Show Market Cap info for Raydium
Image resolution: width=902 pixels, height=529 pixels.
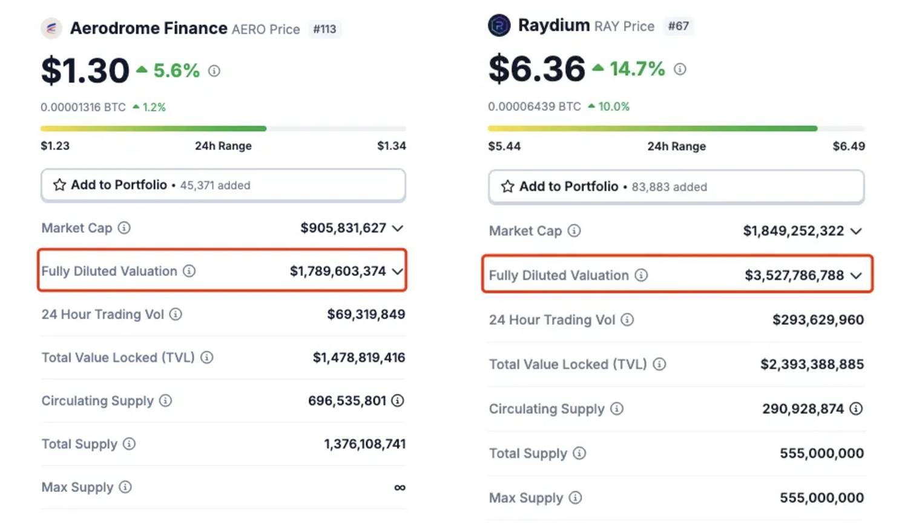[x=574, y=231]
